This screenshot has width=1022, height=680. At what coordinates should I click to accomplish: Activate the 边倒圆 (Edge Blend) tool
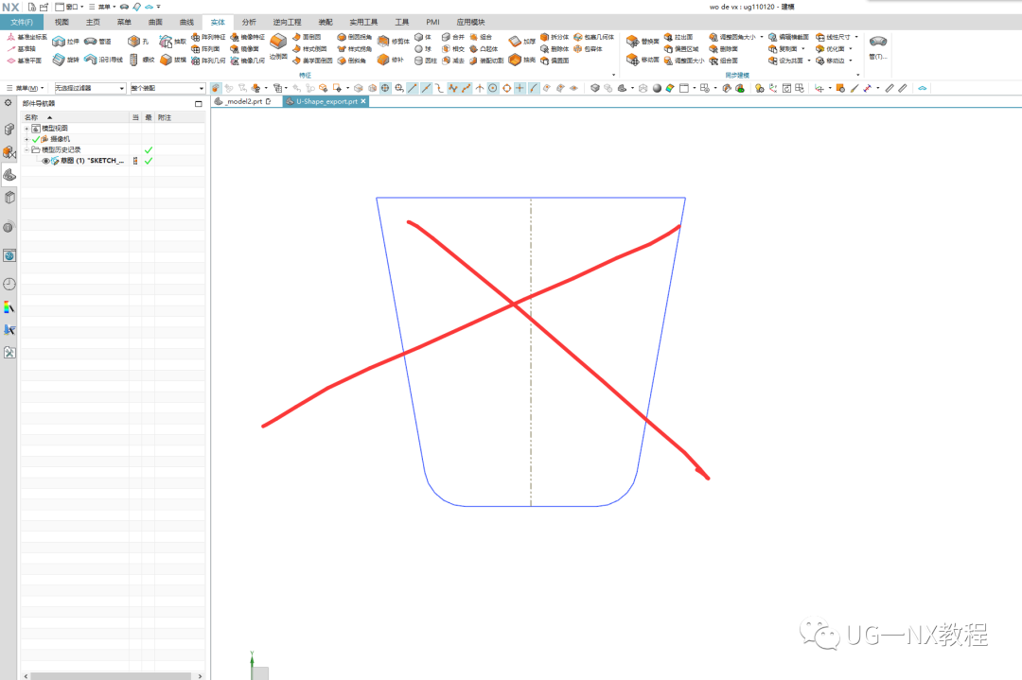pyautogui.click(x=278, y=45)
